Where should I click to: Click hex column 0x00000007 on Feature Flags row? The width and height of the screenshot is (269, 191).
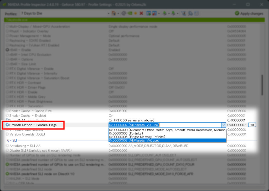(x=237, y=125)
